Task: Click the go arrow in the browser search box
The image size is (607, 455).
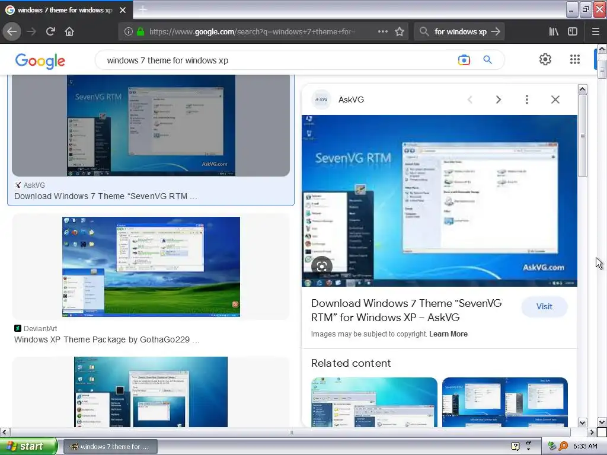Action: [x=496, y=32]
